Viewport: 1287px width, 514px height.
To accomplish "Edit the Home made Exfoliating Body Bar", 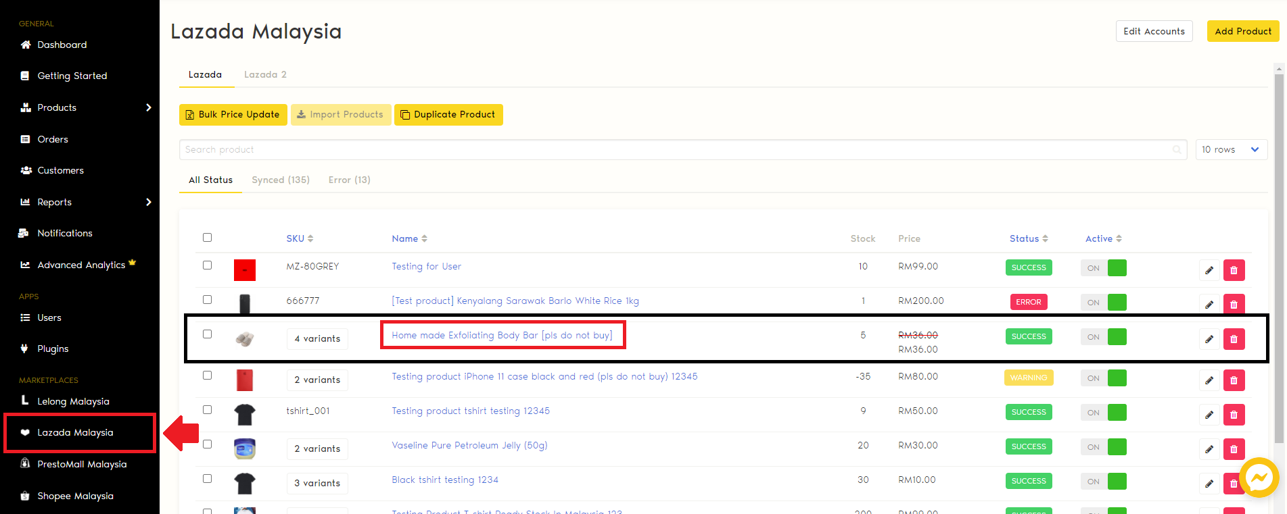I will coord(1209,339).
